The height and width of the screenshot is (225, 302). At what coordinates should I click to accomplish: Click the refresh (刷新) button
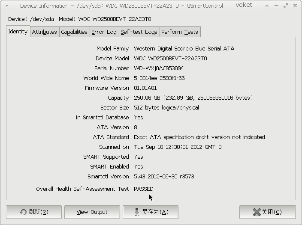[34, 212]
